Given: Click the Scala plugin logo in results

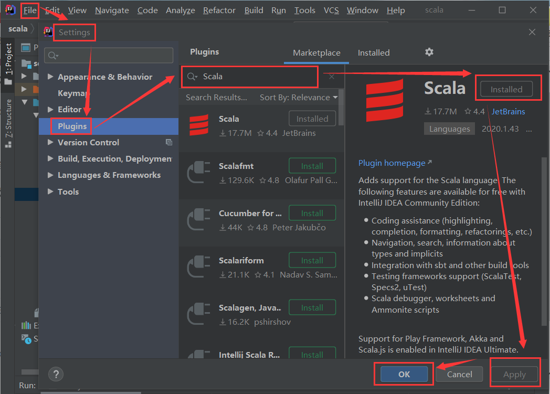Looking at the screenshot, I should pyautogui.click(x=199, y=125).
